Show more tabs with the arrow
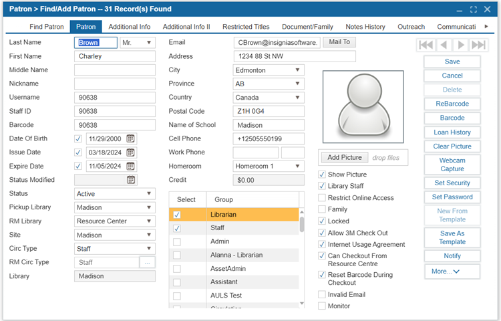Viewport: 501px width, 321px height. click(486, 27)
